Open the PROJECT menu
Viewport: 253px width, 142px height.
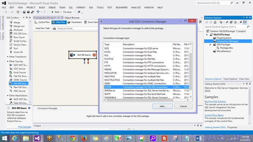coord(31,7)
